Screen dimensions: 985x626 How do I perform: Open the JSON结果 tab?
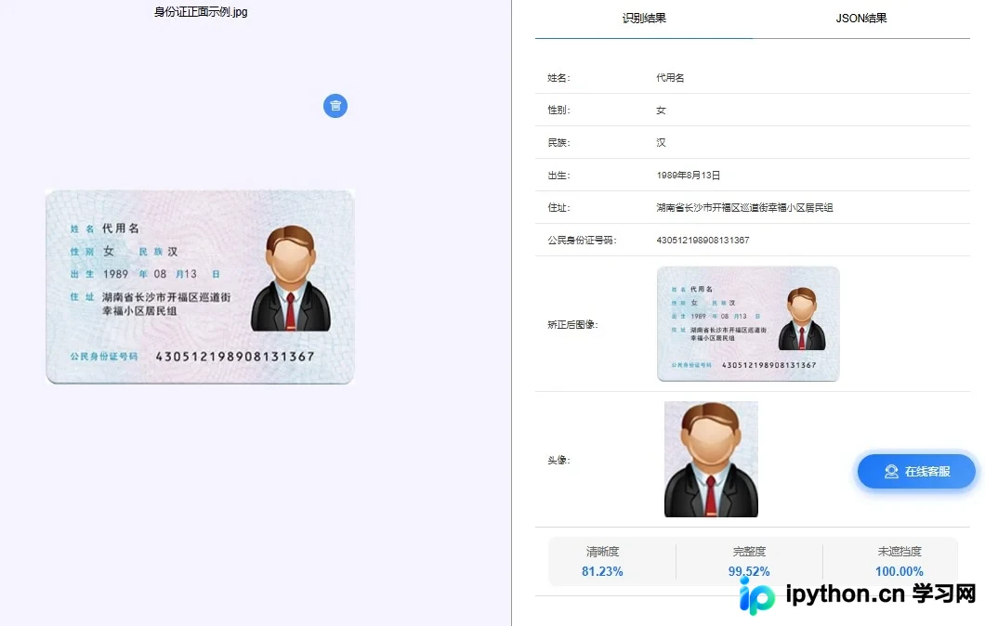tap(861, 19)
